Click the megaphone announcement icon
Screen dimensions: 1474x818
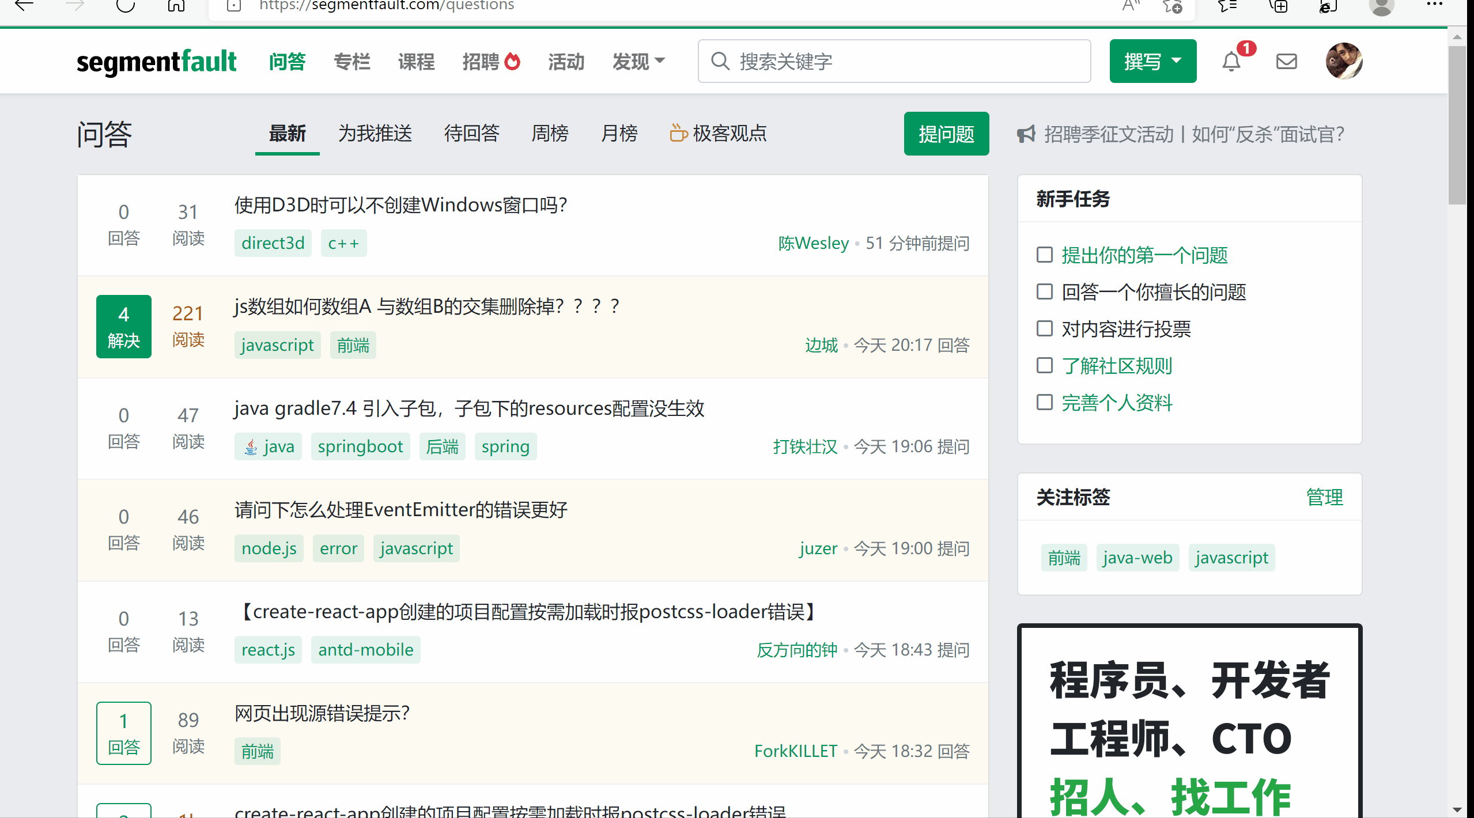(1026, 134)
